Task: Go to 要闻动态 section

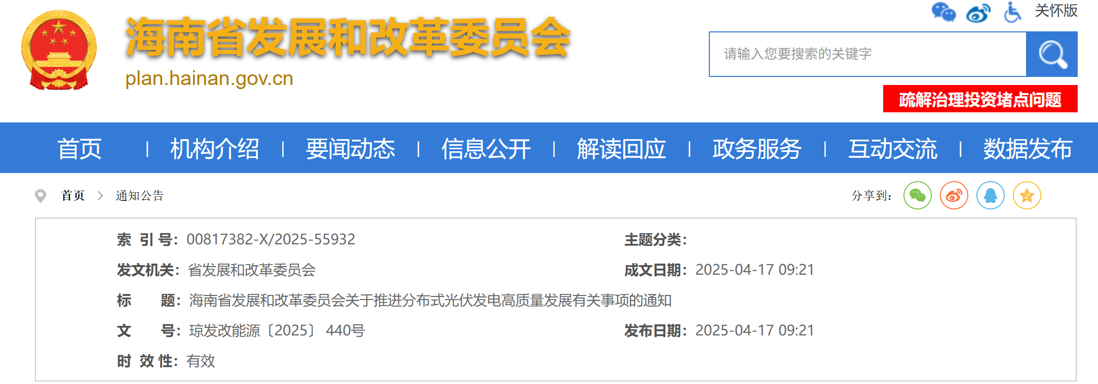Action: pyautogui.click(x=351, y=149)
